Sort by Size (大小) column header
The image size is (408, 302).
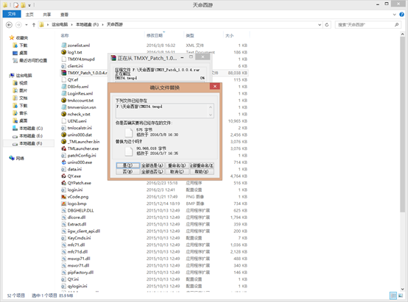(229, 35)
